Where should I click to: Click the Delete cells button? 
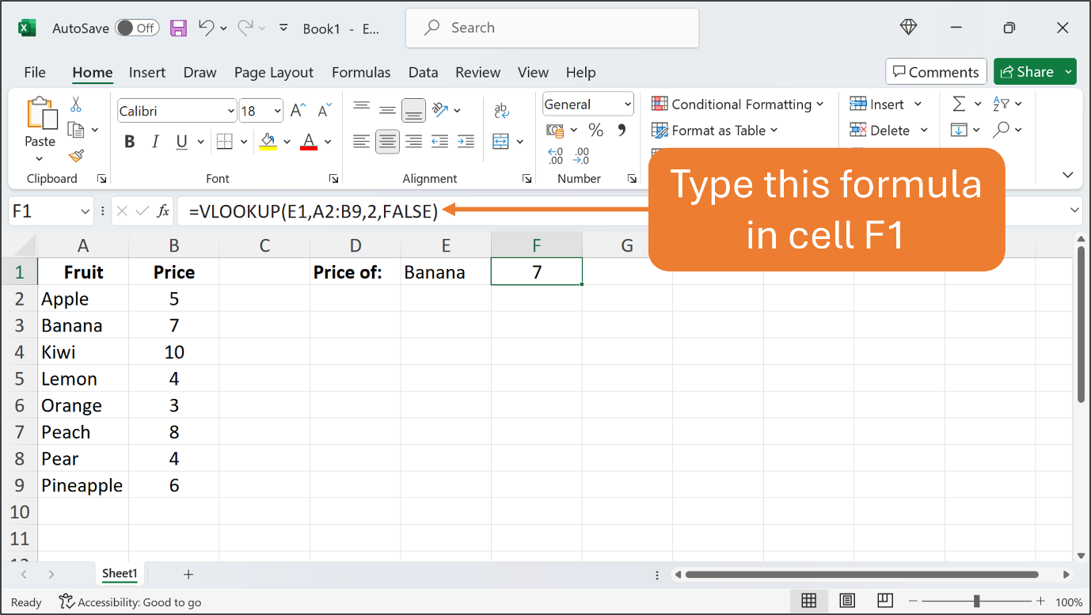[881, 131]
